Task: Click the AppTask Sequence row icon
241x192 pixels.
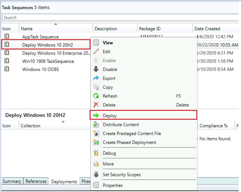Action: tap(7, 36)
